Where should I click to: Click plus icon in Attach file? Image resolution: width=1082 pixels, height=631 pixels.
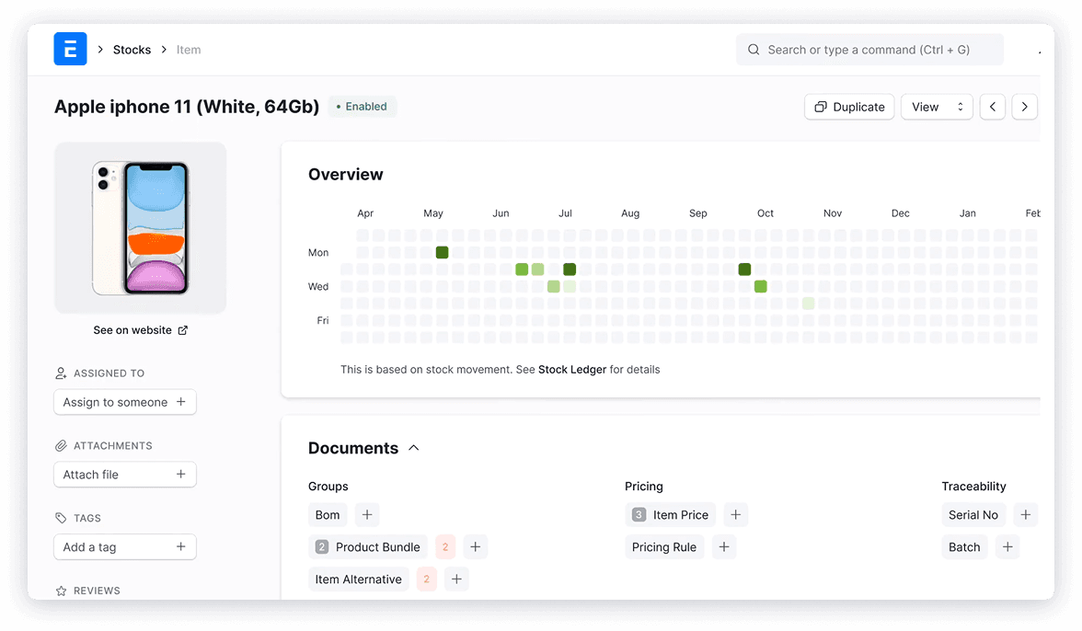(180, 474)
